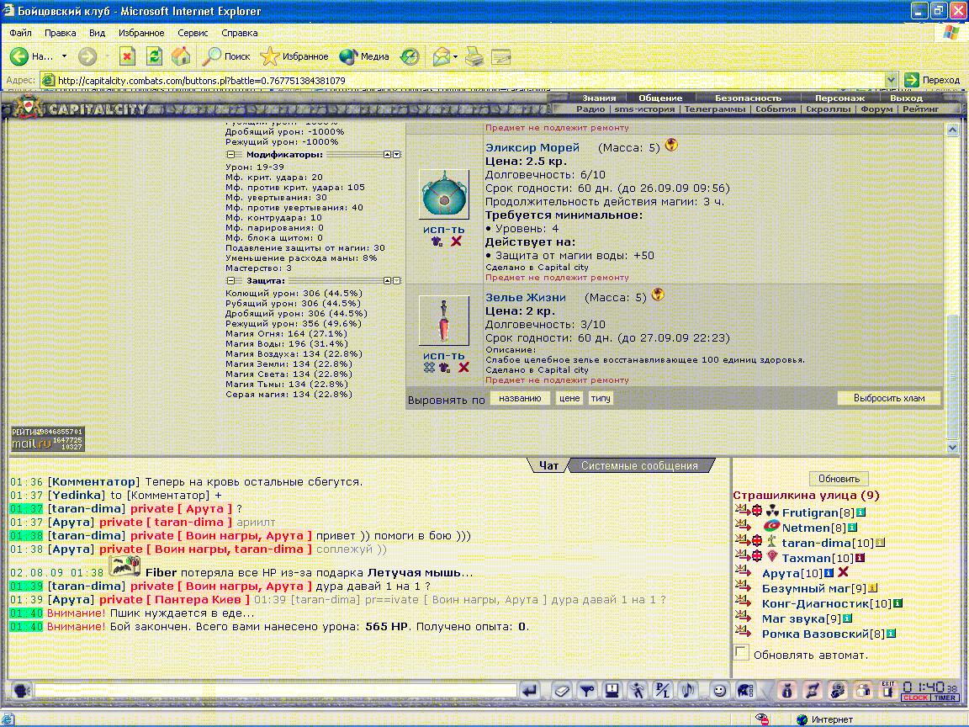Image resolution: width=969 pixels, height=727 pixels.
Task: Click the browser Stop icon with red X
Action: [127, 57]
